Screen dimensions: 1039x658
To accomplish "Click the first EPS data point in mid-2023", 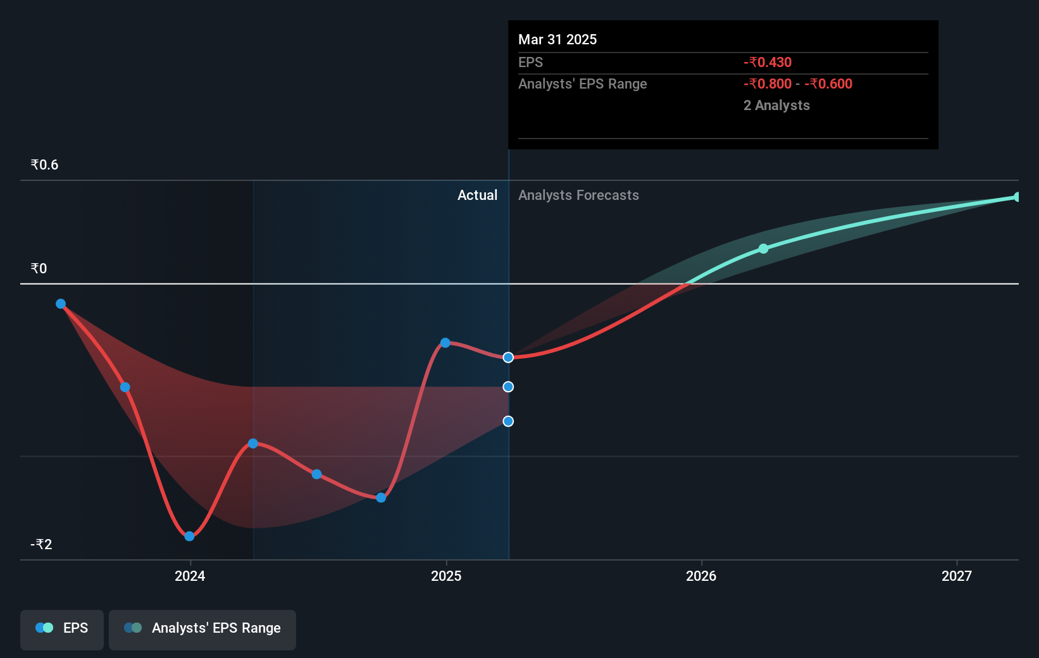I will coord(61,304).
